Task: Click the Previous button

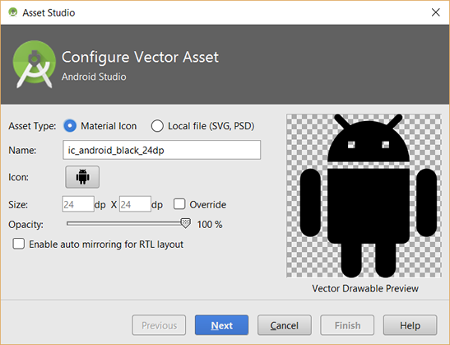Action: [x=159, y=325]
